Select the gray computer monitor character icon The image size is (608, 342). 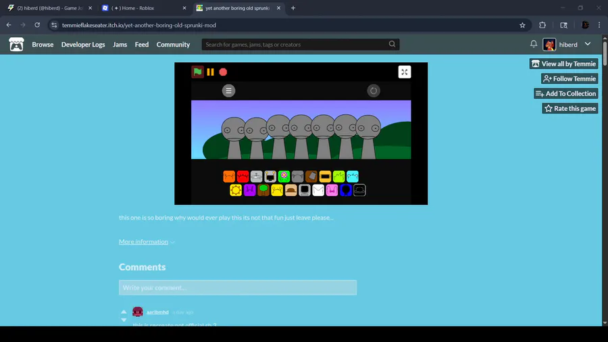coord(305,190)
